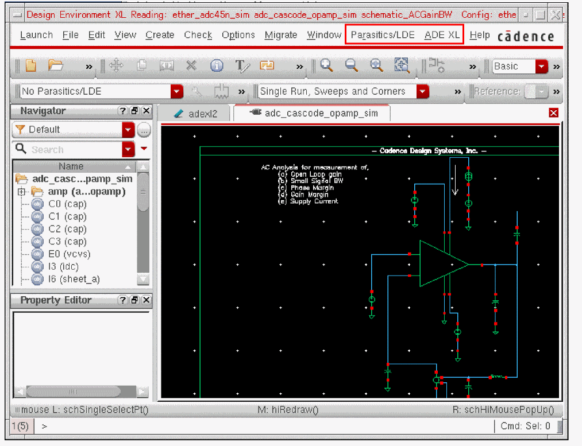The height and width of the screenshot is (446, 582).
Task: Click the Navigator filter ellipsis button
Action: 144,130
